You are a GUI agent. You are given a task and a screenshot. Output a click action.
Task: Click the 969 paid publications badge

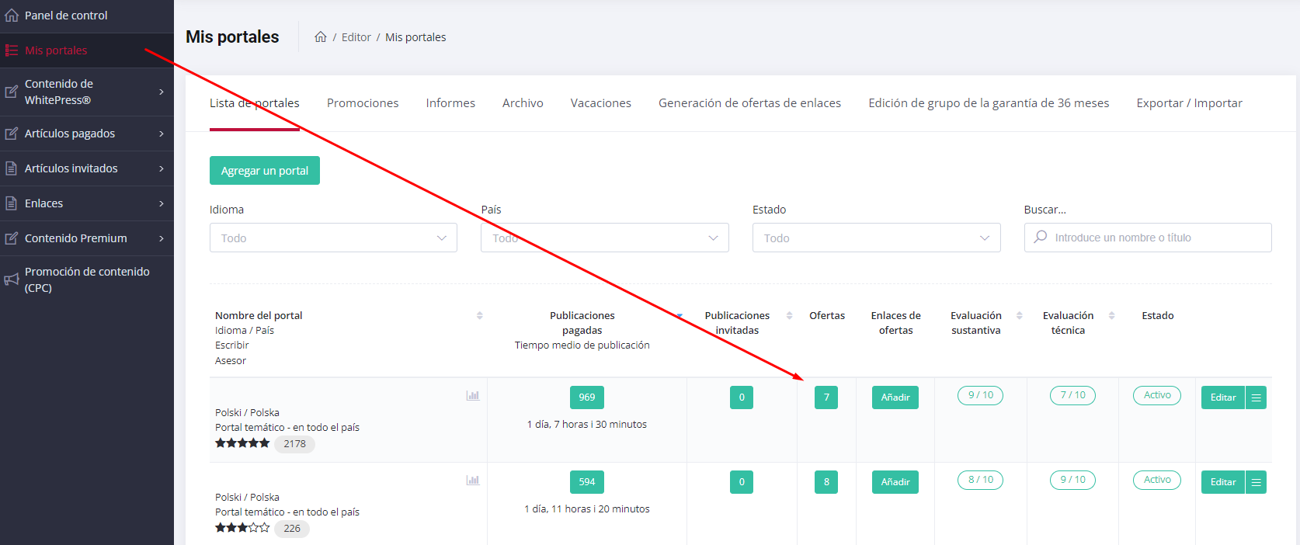point(587,397)
